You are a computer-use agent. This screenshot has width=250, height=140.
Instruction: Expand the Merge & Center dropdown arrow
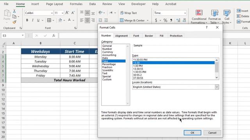148,20
